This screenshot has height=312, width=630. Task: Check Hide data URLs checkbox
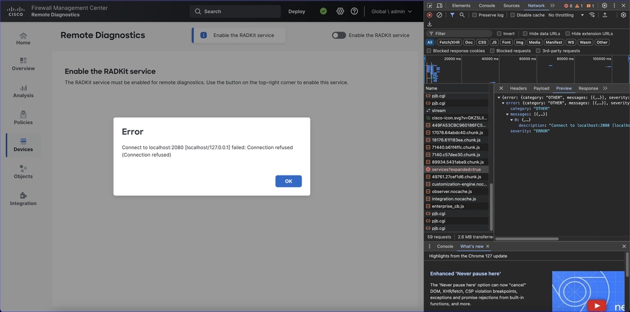click(x=525, y=33)
